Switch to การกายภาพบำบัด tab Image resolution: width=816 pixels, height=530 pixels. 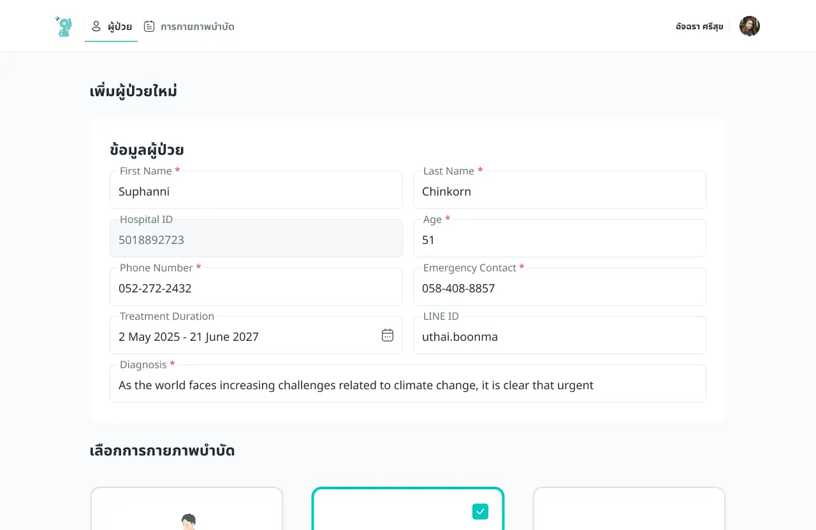189,27
